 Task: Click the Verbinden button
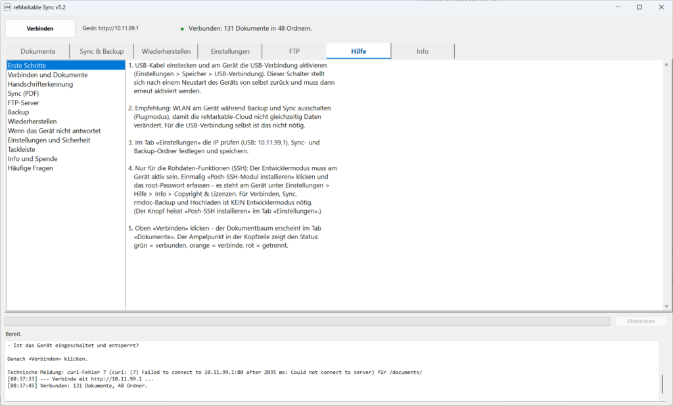tap(40, 28)
